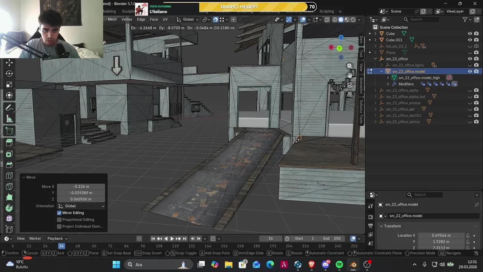Open the Face menu
Screen dimensions: 483x272
click(154, 20)
